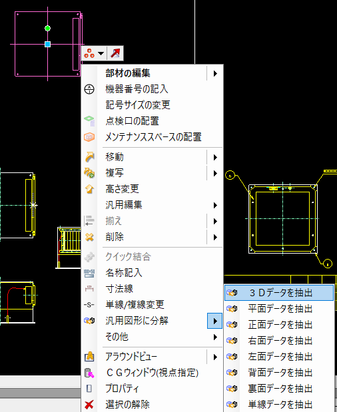Click the red arrow icon in mini toolbar
Screen dimensions: 337x412
(115, 53)
